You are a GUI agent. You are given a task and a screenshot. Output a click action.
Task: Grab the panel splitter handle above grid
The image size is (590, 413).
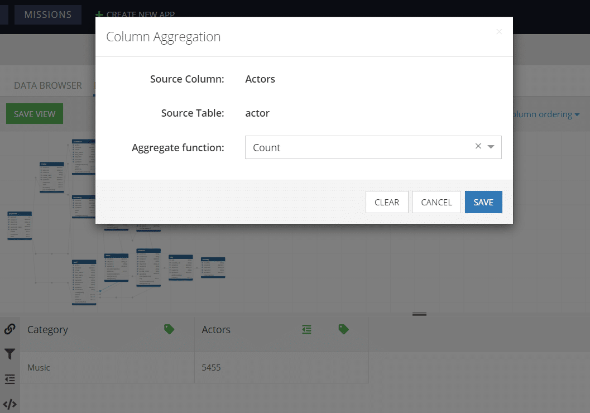420,314
